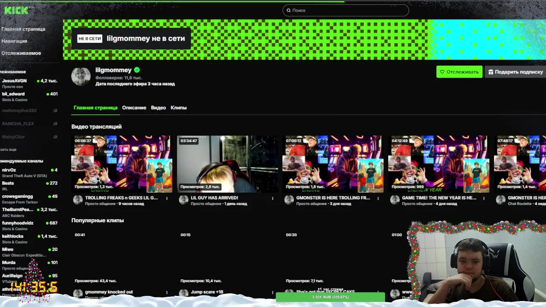Click offline icon next to mellstroylive282

tap(55, 110)
